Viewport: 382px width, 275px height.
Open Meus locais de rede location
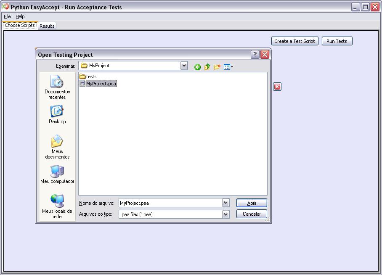[57, 206]
